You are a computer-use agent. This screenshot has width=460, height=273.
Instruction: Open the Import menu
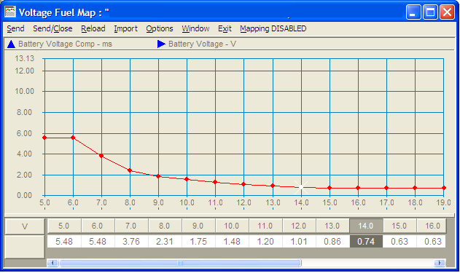125,28
